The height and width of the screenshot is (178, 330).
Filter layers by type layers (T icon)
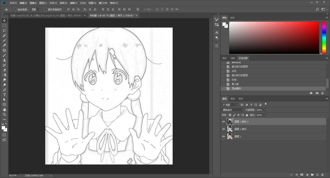pyautogui.click(x=251, y=105)
